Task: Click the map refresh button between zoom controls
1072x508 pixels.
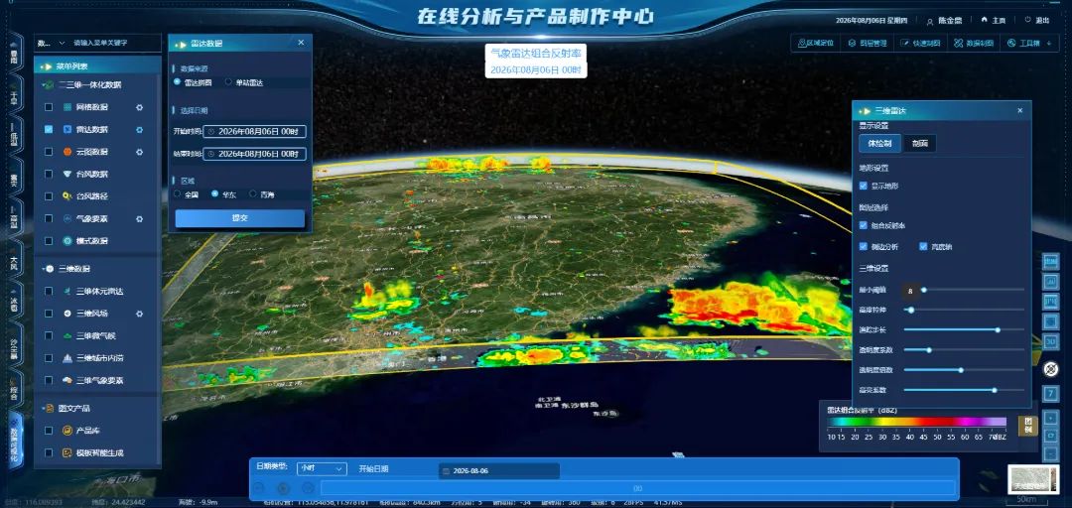Action: 1051,437
